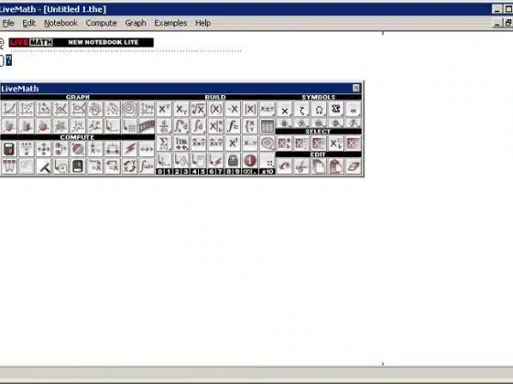Open the multiplication × symbols dropdown
Screen dimensions: 513x384
pos(285,110)
